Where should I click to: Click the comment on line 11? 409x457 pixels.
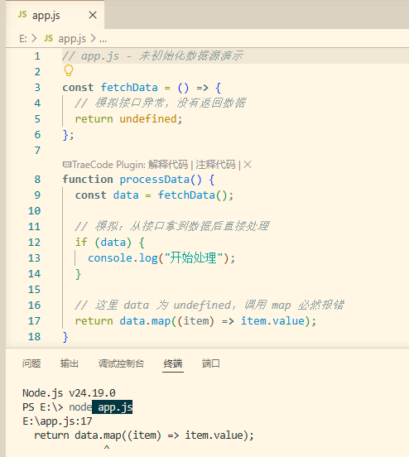tap(171, 226)
